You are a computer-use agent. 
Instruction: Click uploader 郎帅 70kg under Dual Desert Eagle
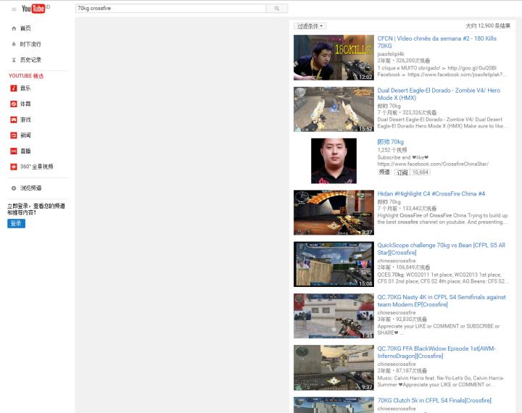(x=389, y=106)
